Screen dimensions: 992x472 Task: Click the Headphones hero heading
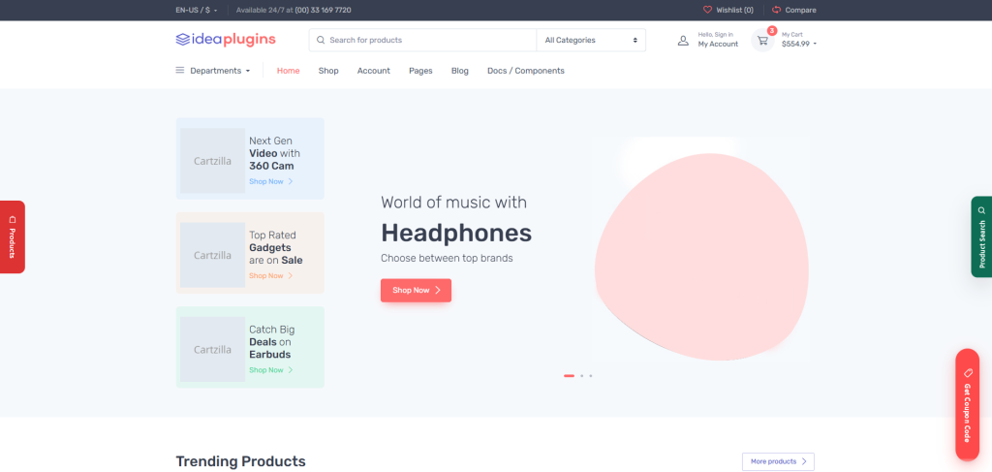[x=456, y=234]
